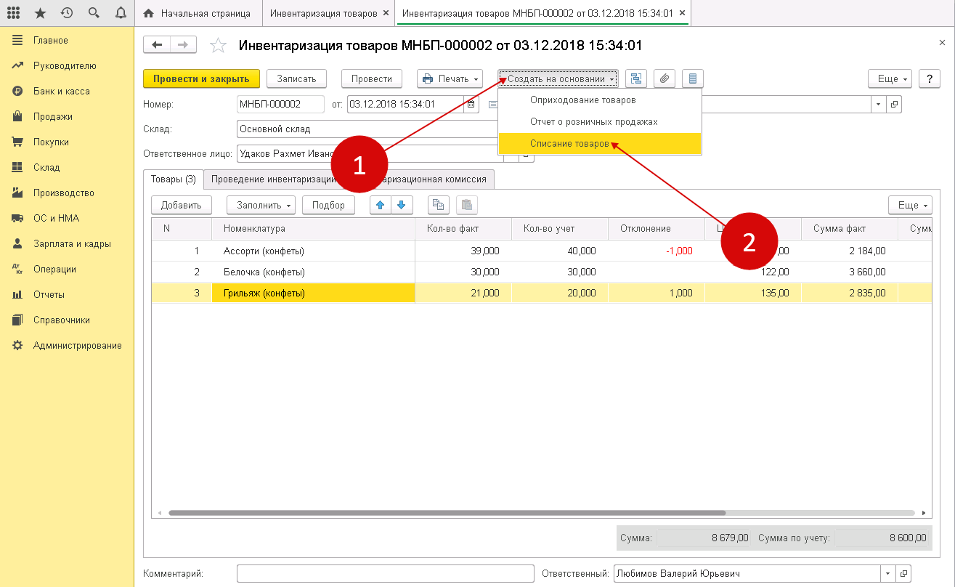Open the sections menu grid icon
Screen dimensions: 955x587
coord(13,13)
